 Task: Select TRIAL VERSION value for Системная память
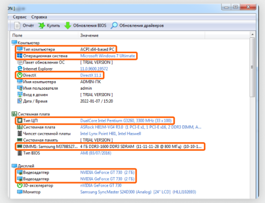[x=96, y=140]
